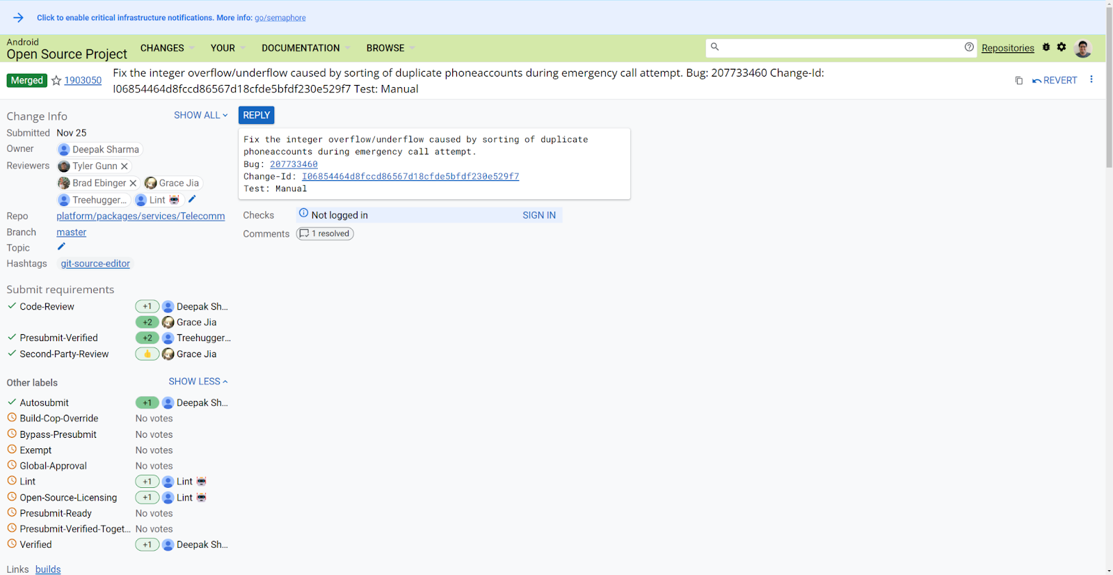Expand Change Info with Show All

[200, 116]
